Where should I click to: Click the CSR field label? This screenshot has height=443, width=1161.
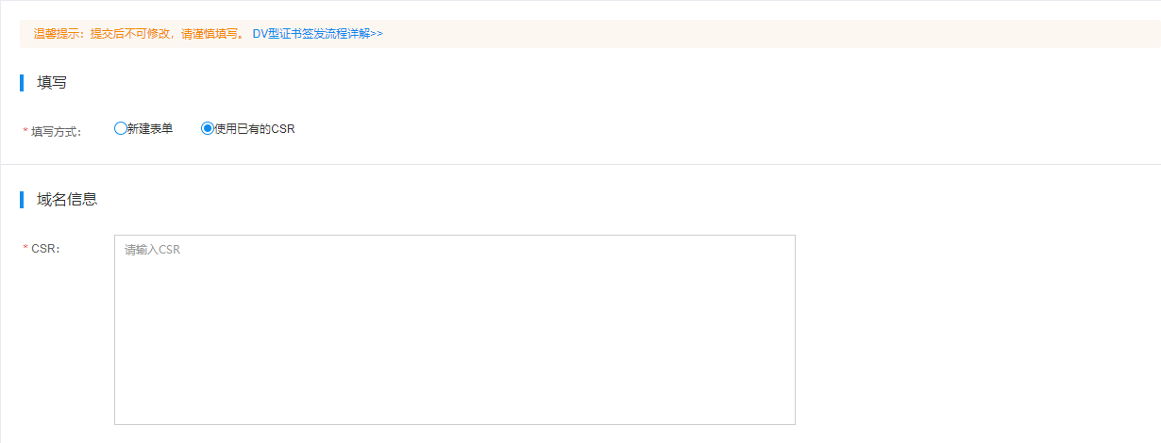click(x=45, y=249)
